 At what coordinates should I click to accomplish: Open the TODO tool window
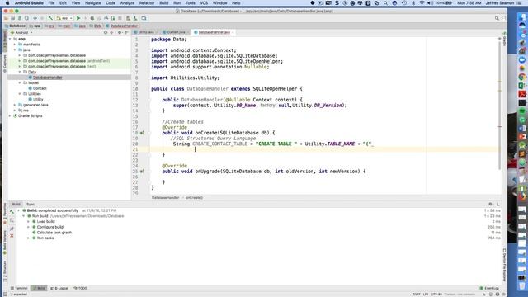coord(81,288)
